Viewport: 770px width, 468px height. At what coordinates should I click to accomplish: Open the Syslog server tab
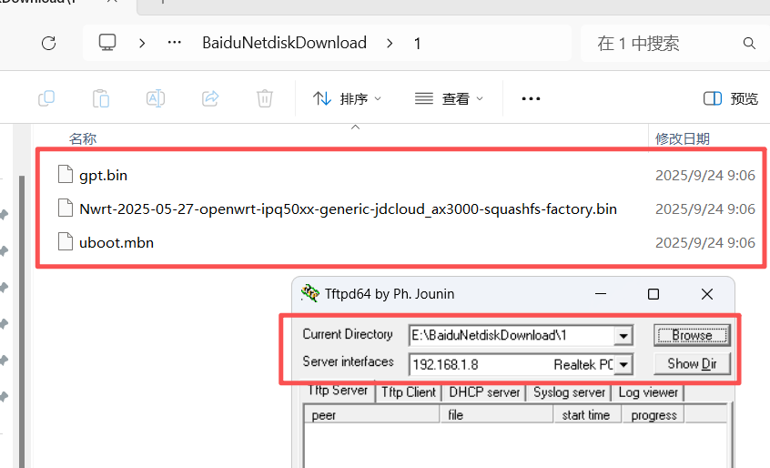point(570,392)
